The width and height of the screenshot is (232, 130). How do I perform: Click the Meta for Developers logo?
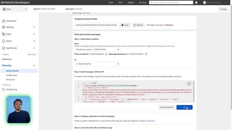[15, 3]
